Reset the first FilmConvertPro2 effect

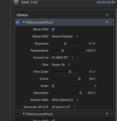[107, 22]
